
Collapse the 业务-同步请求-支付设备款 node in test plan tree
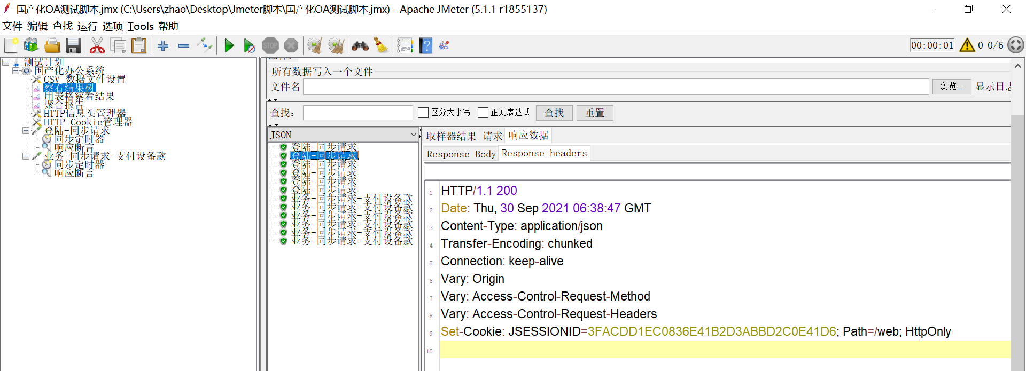pyautogui.click(x=26, y=156)
